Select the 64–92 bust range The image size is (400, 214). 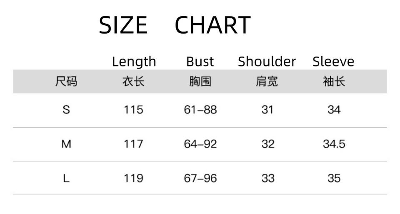click(x=200, y=144)
